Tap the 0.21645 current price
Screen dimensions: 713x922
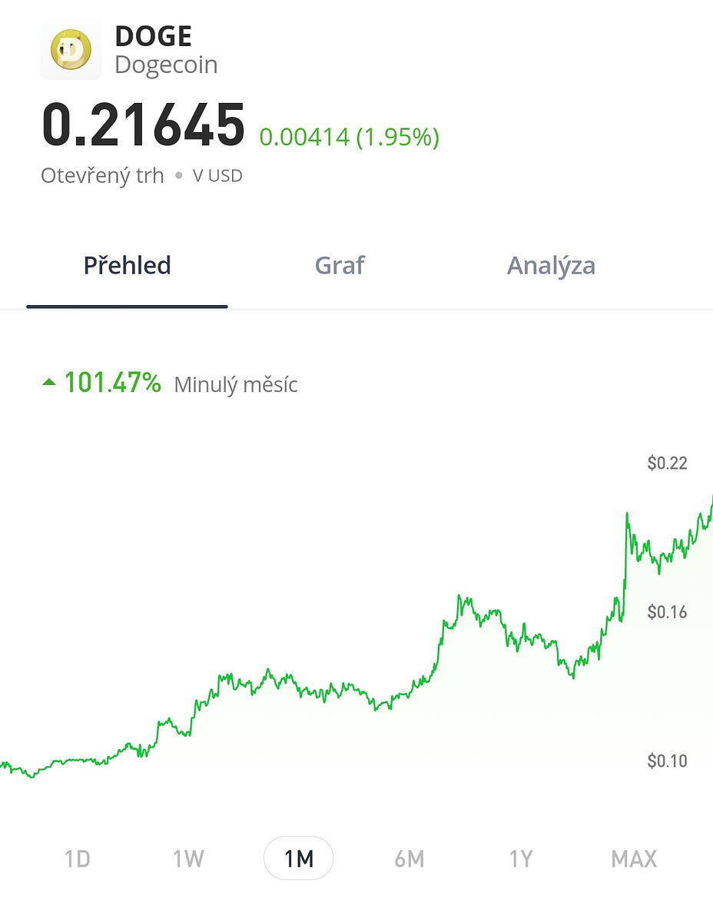coord(144,124)
